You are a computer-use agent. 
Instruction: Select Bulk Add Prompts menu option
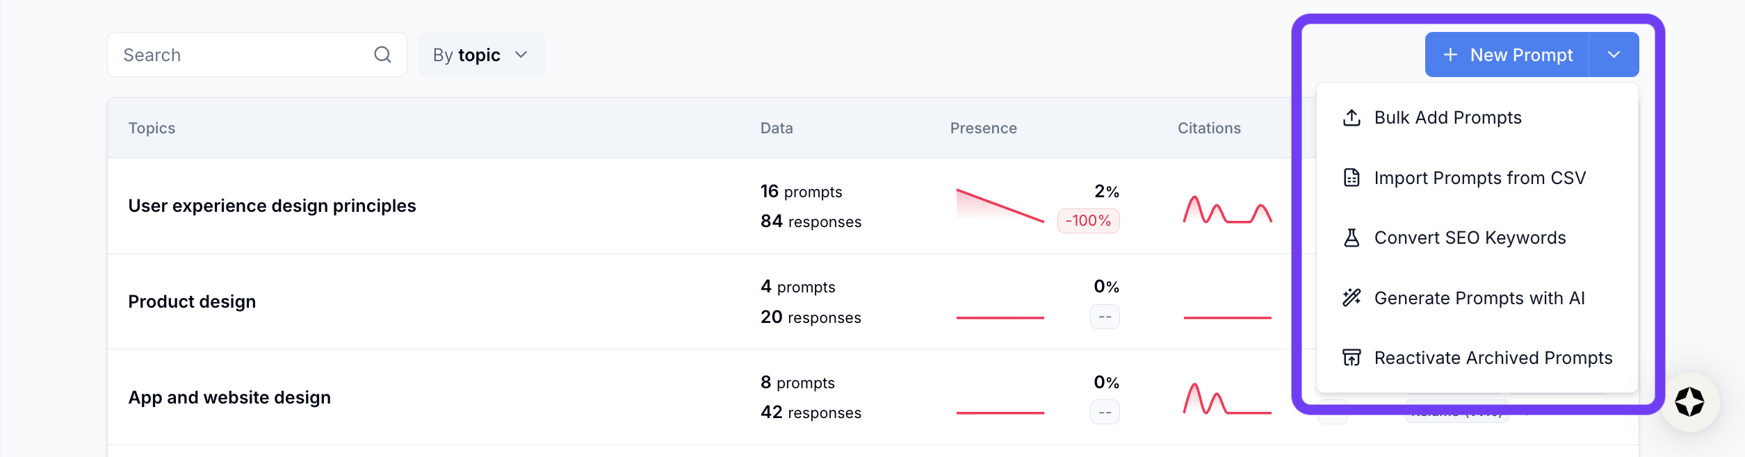[x=1447, y=118]
